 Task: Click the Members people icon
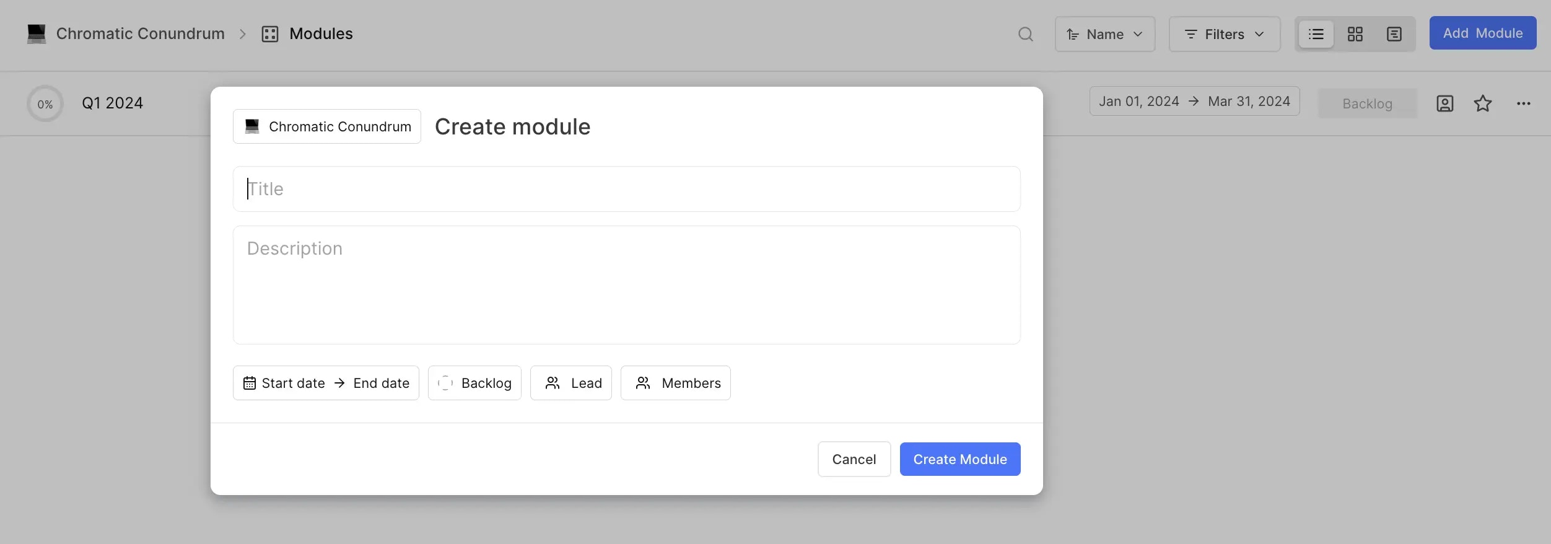(643, 383)
